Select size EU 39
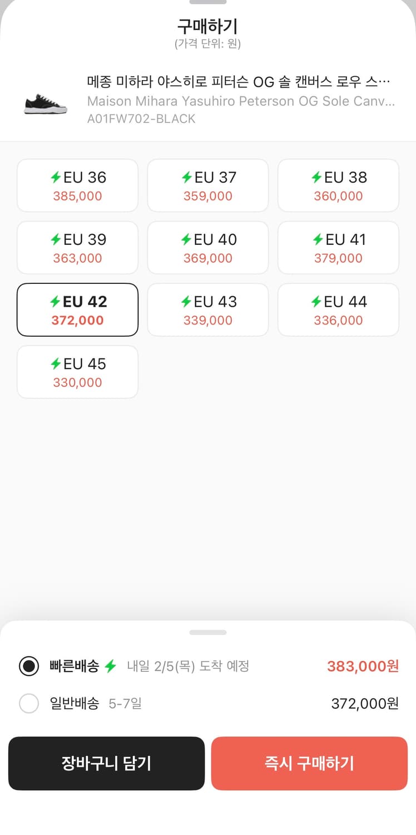 77,248
